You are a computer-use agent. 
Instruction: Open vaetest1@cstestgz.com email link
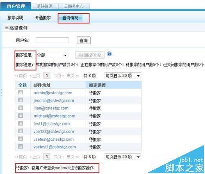(55, 147)
